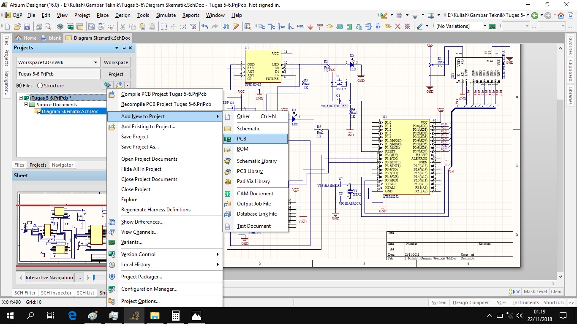This screenshot has width=577, height=324.
Task: Open the PCB Library entry icon
Action: click(x=228, y=171)
